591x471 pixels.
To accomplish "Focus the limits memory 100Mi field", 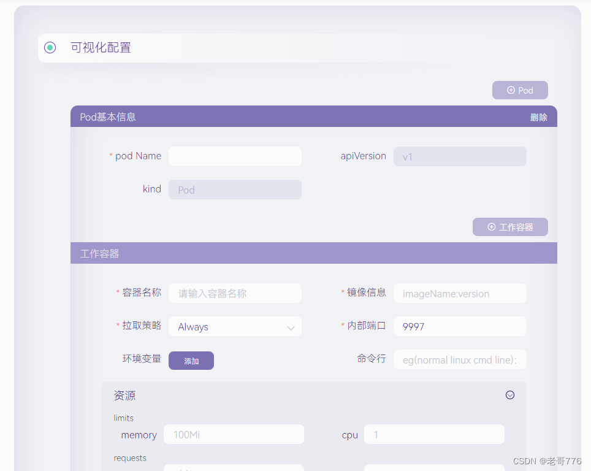I will tap(234, 434).
